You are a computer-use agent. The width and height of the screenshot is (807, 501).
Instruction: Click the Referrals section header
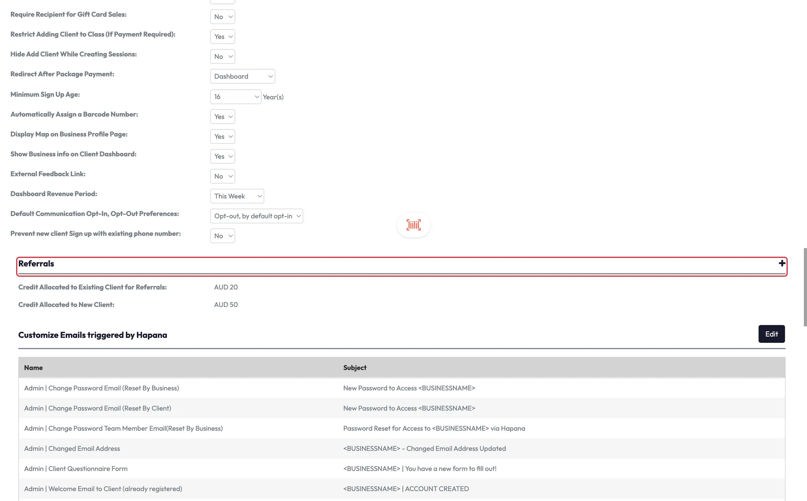tap(36, 264)
